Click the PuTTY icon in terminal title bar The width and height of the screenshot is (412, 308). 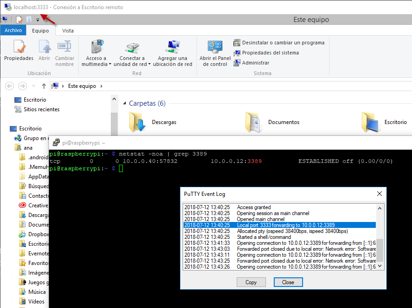click(x=56, y=143)
